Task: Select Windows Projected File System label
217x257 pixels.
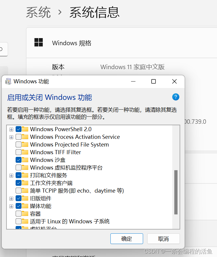Action: pyautogui.click(x=69, y=144)
